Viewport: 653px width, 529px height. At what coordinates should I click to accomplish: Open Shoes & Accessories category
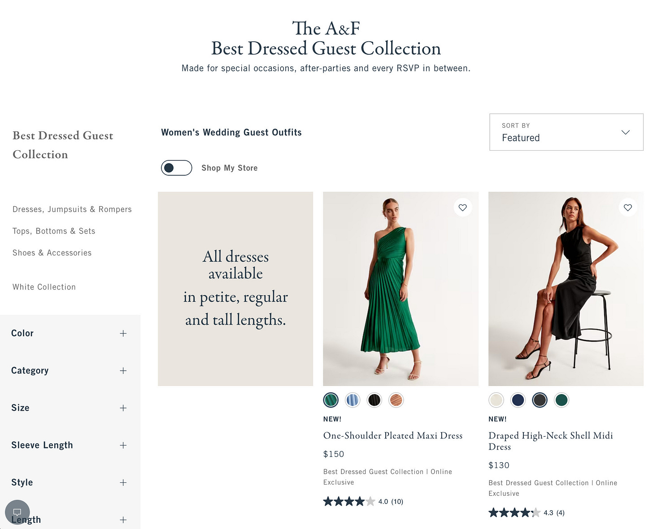point(52,253)
